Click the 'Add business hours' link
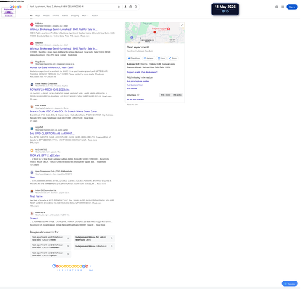This screenshot has height=289, width=302. [x=136, y=85]
